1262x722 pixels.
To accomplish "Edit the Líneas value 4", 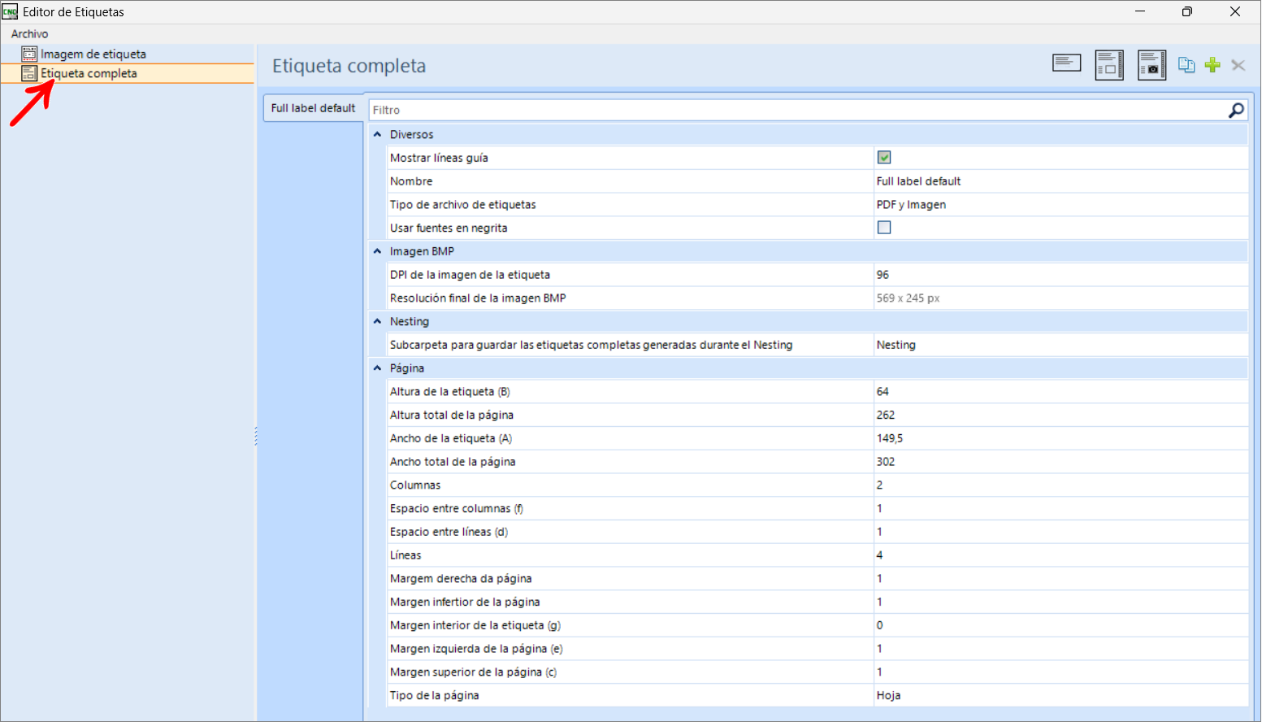I will [1060, 555].
